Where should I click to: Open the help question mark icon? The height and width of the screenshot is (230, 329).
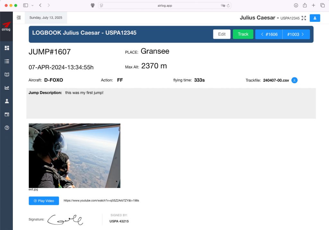coord(7,128)
